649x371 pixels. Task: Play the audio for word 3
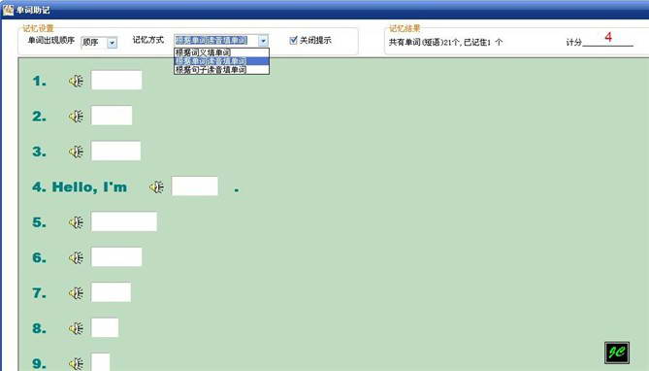pyautogui.click(x=77, y=152)
